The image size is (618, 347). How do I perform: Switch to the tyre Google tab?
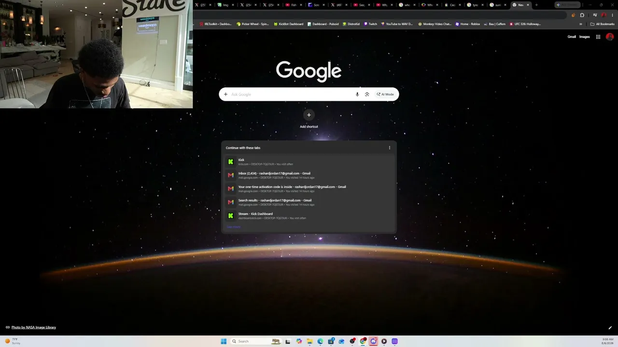coord(476,5)
